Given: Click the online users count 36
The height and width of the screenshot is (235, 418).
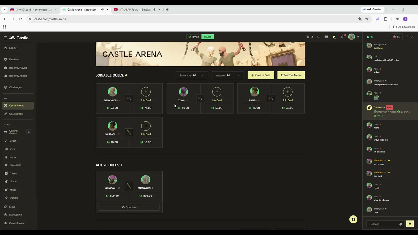Looking at the screenshot, I should (370, 37).
